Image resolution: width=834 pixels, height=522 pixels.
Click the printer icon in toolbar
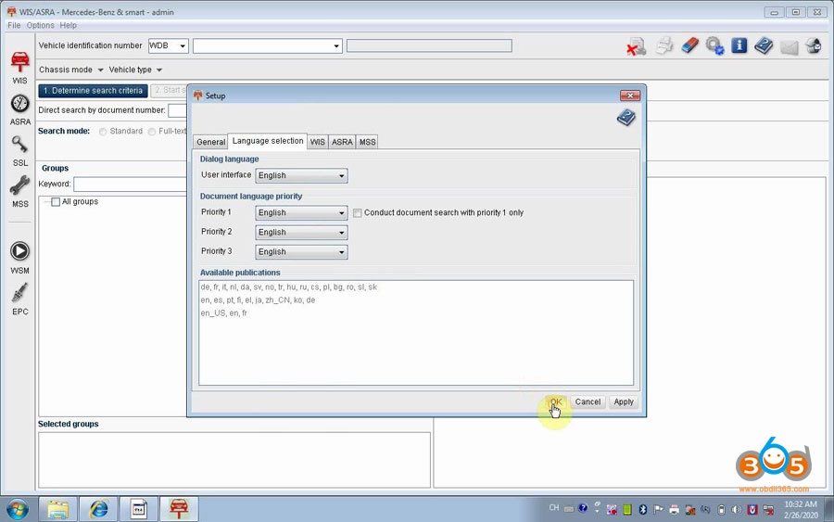pyautogui.click(x=663, y=45)
